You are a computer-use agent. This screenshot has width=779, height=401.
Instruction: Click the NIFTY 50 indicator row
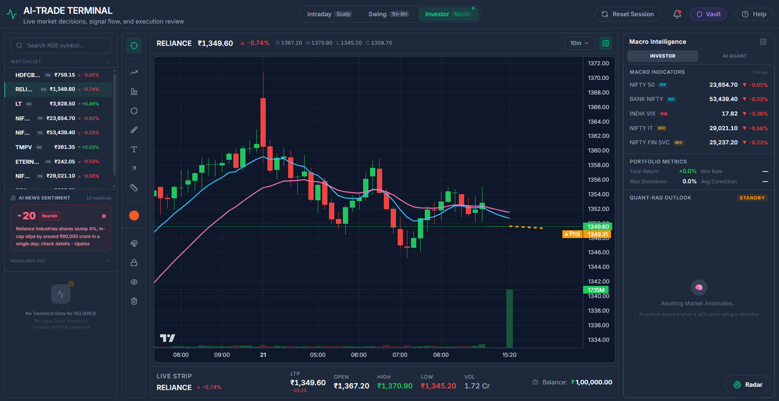pos(699,85)
